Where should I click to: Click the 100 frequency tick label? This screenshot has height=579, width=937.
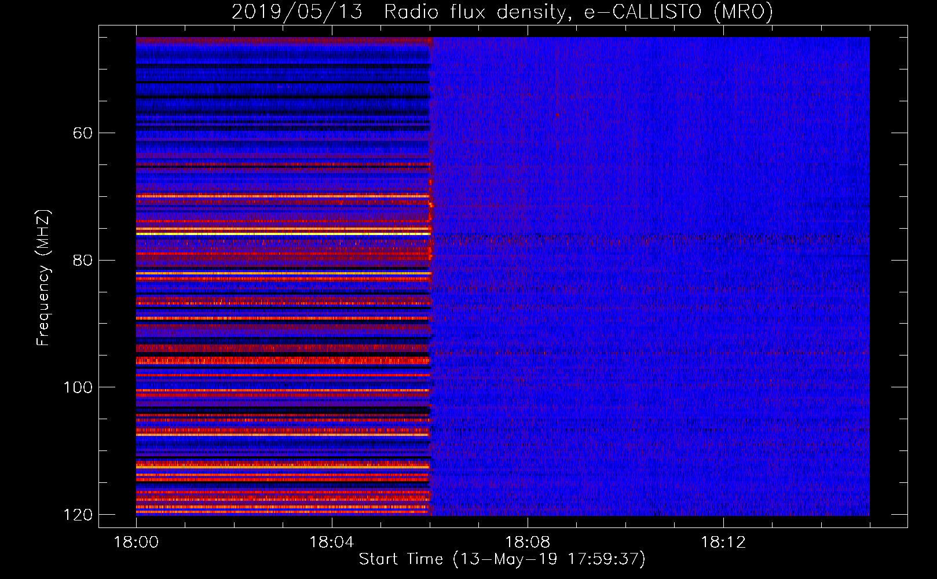coord(78,387)
